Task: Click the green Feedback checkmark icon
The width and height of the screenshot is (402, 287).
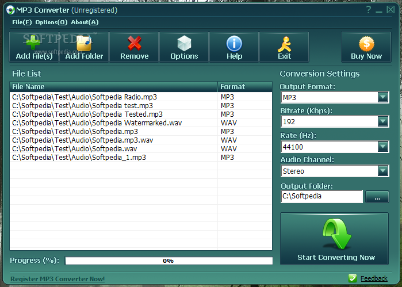Action: 353,278
